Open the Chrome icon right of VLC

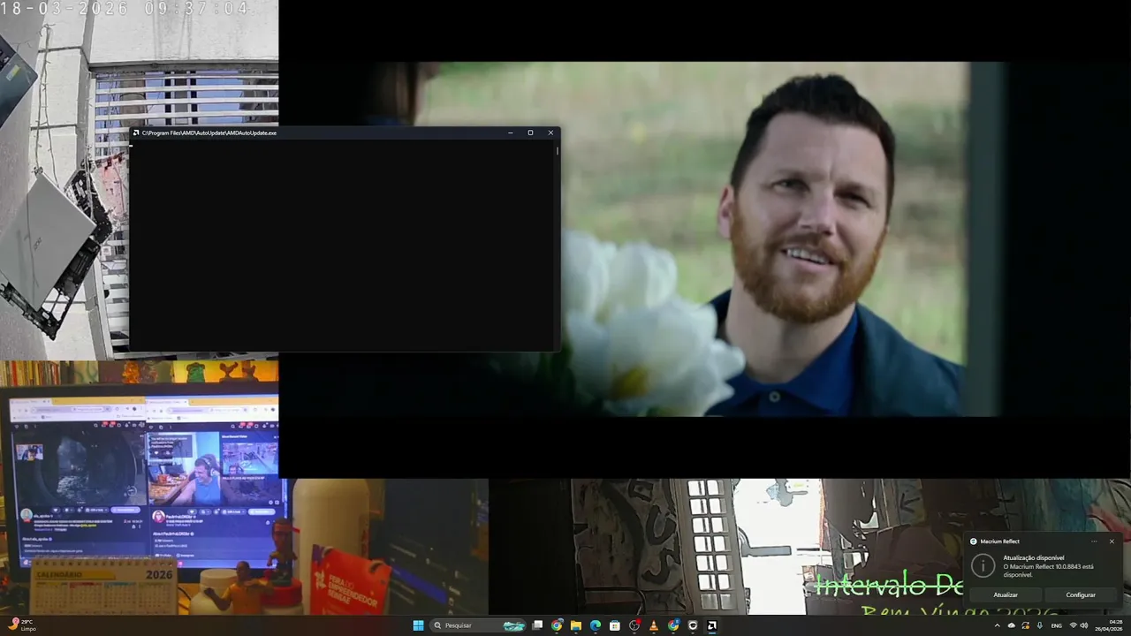pyautogui.click(x=673, y=625)
